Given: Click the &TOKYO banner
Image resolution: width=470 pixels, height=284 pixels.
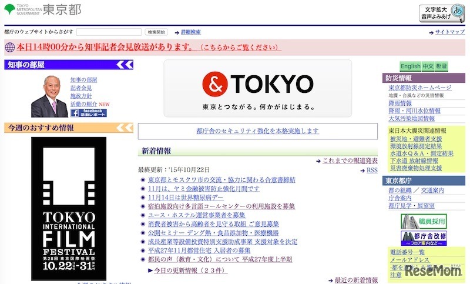Looking at the screenshot, I should [x=258, y=88].
